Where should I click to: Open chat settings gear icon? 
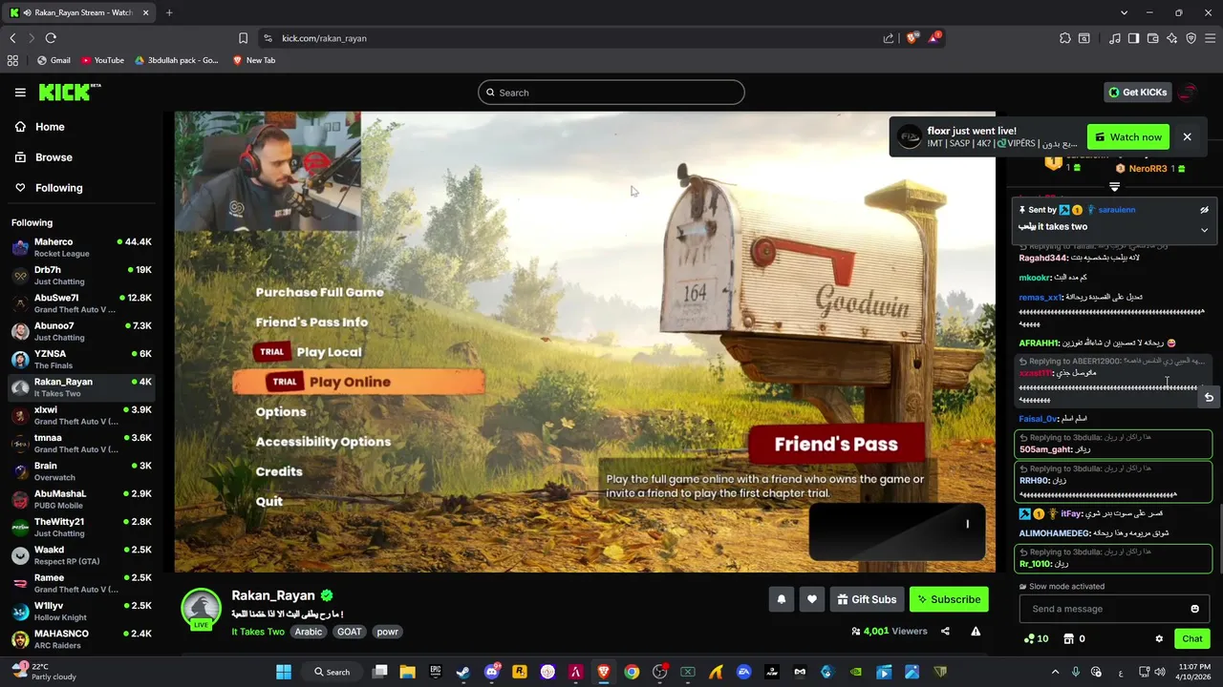(x=1159, y=638)
